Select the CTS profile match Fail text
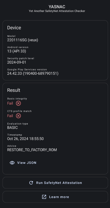Image resolution: width=110 pixels, height=208 pixels. coord(10,116)
